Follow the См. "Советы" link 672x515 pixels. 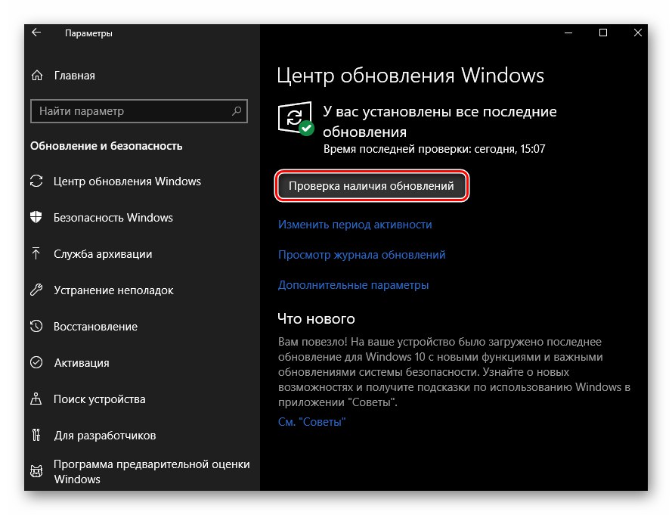pyautogui.click(x=311, y=422)
